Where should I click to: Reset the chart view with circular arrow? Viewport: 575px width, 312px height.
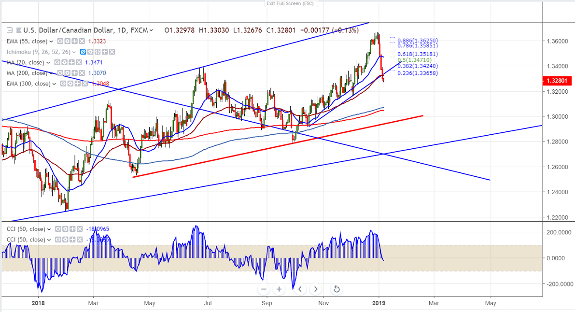[337, 289]
